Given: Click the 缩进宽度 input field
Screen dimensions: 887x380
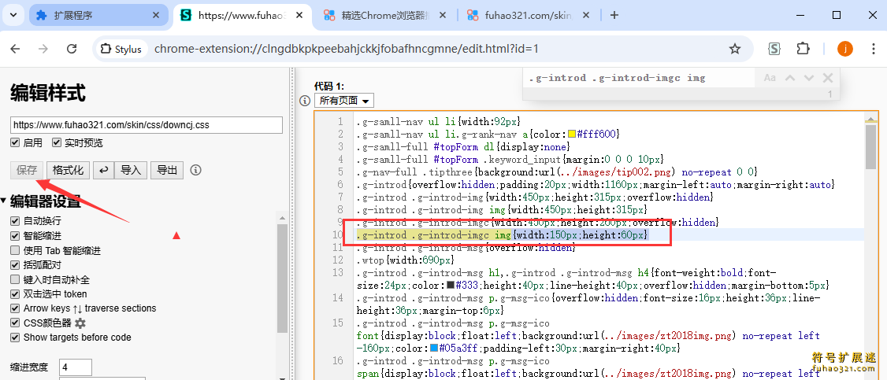Looking at the screenshot, I should tap(76, 367).
